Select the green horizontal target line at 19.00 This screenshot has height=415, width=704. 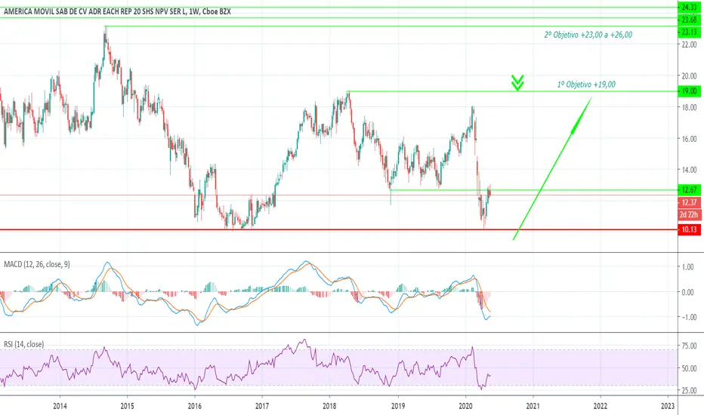point(512,91)
